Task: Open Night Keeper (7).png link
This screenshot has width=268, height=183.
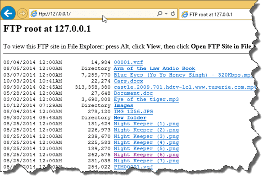Action: tap(146, 161)
